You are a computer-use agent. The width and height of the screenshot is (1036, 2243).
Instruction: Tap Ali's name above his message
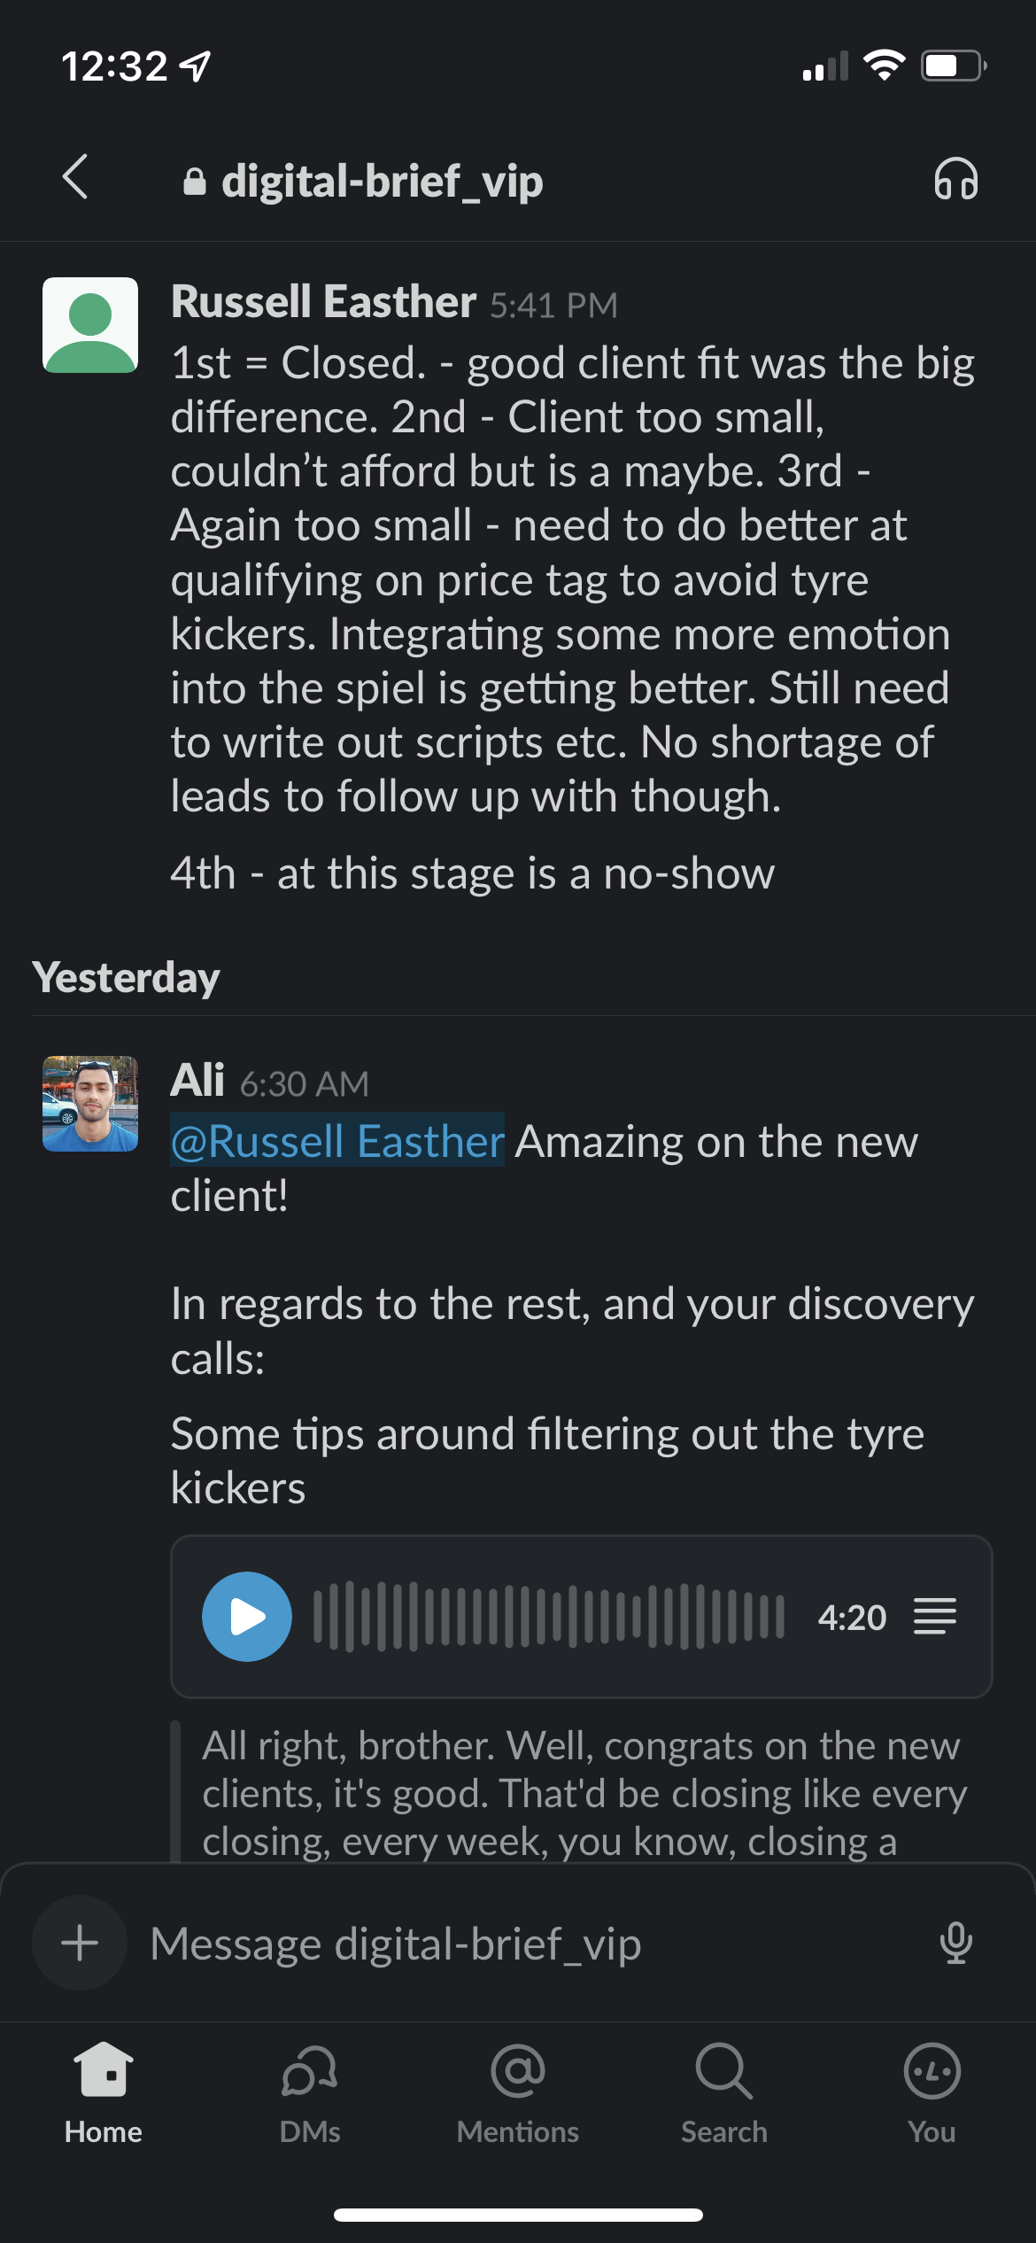(x=197, y=1081)
